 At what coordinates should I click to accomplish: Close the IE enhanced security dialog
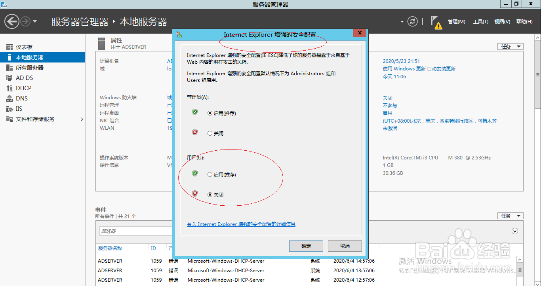tap(359, 33)
